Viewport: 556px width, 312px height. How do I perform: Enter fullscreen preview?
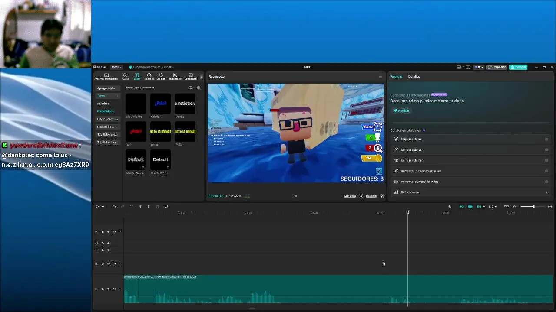point(382,196)
